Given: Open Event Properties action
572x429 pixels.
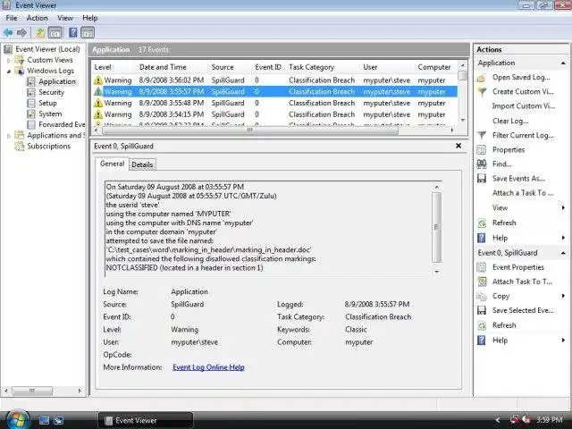Looking at the screenshot, I should [x=517, y=267].
